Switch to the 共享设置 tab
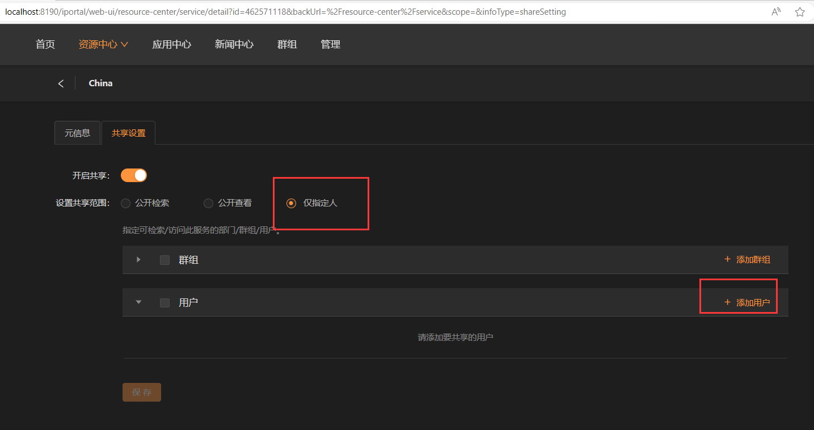814x430 pixels. pyautogui.click(x=128, y=133)
